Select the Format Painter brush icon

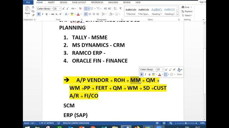point(33,15)
